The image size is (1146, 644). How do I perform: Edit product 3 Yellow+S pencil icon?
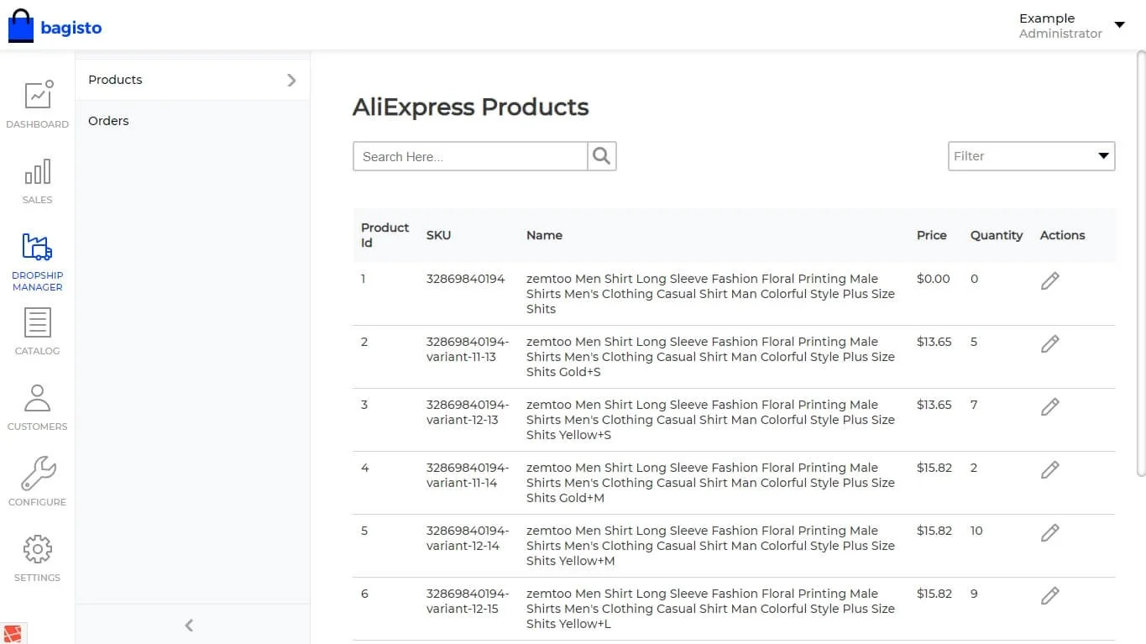[1049, 407]
